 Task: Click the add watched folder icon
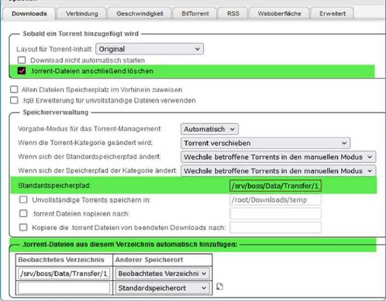coord(220,287)
